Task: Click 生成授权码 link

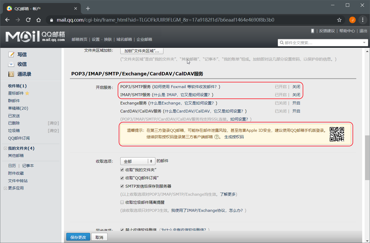Action: (x=234, y=137)
